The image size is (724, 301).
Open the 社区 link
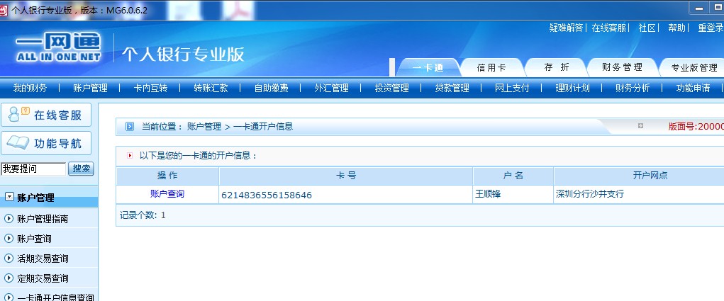647,28
